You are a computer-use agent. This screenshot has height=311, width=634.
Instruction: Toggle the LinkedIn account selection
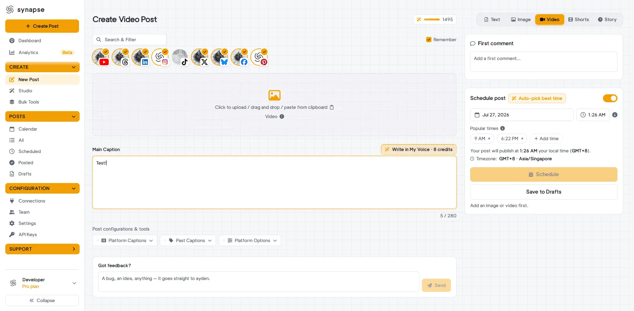pyautogui.click(x=140, y=57)
